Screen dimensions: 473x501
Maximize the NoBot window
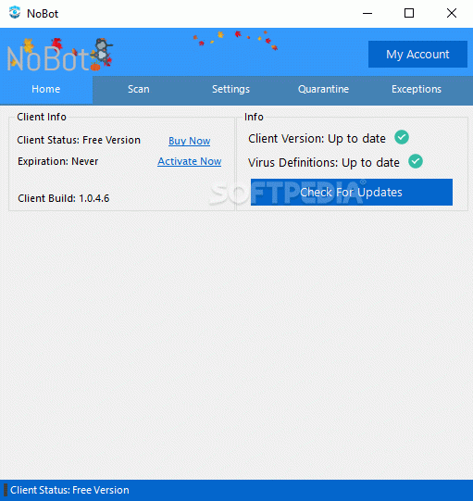coord(409,13)
